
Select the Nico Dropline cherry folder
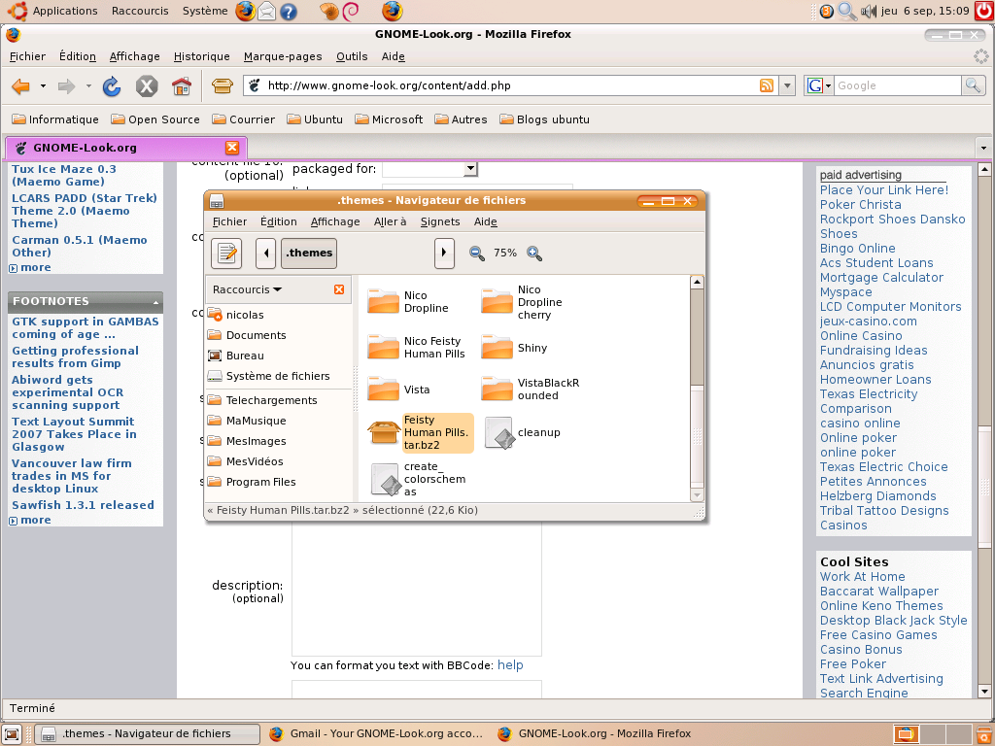[497, 302]
